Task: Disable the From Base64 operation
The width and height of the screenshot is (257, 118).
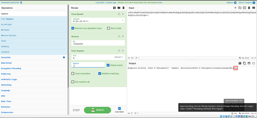Action: click(x=119, y=14)
